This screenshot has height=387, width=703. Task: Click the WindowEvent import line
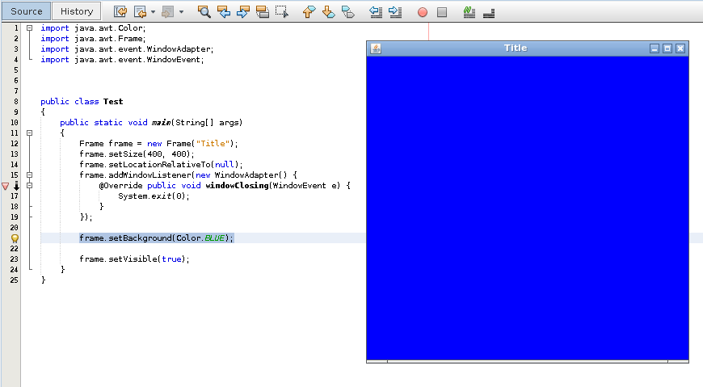(122, 60)
